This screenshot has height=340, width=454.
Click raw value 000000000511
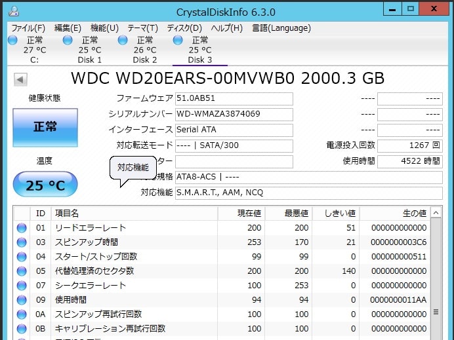[399, 257]
